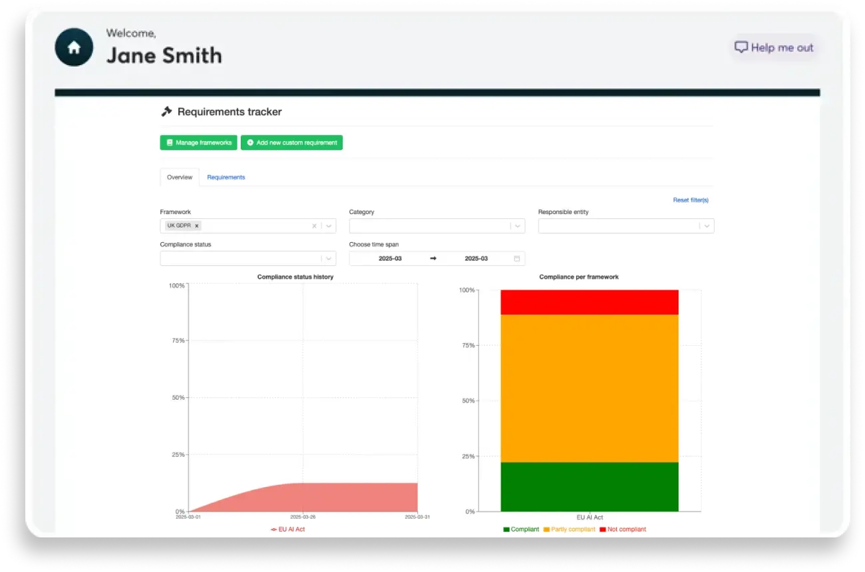The height and width of the screenshot is (572, 865).
Task: Open the Category dropdown
Action: pyautogui.click(x=437, y=225)
